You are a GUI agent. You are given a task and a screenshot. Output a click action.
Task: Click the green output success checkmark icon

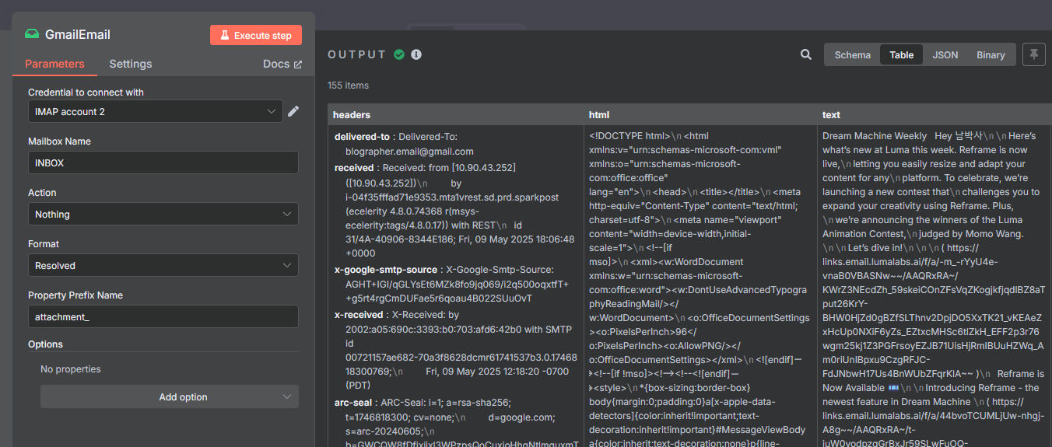399,54
